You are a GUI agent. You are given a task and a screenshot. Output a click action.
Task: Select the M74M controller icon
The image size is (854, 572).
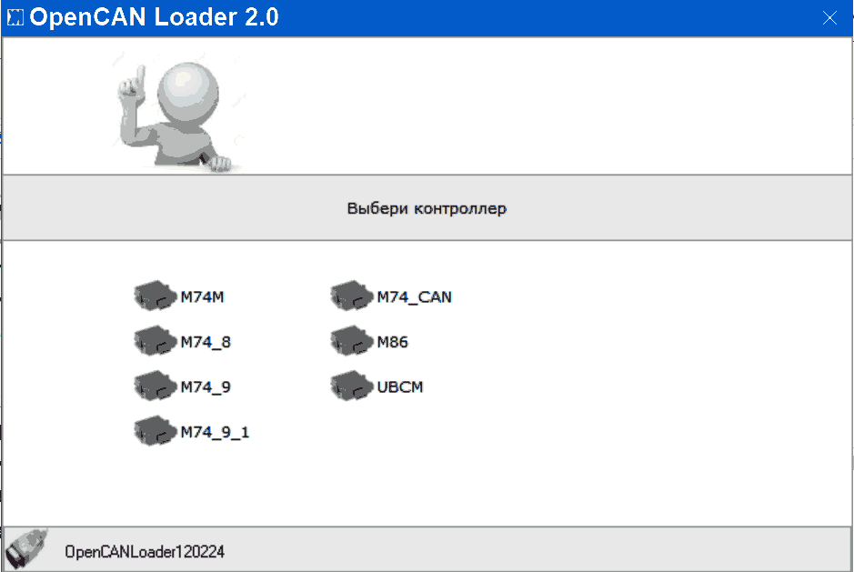point(156,296)
